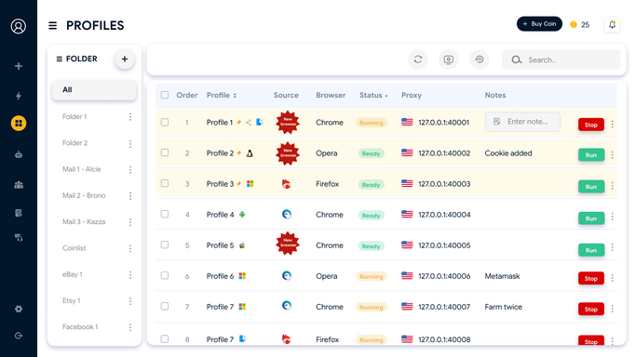Viewport: 636px width, 357px height.
Task: Check the checkbox for Profile 3
Action: coord(165,183)
